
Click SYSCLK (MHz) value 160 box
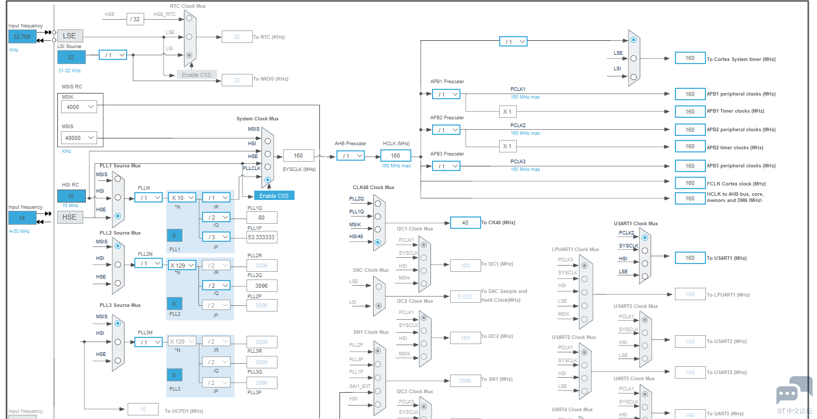(298, 156)
